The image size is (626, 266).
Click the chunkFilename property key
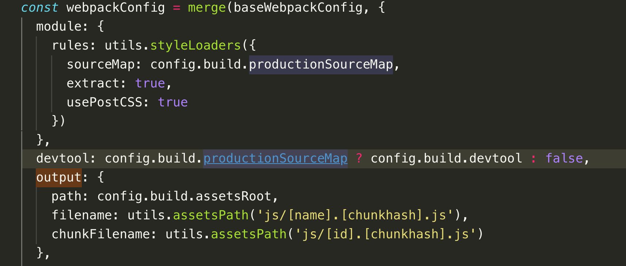(x=100, y=234)
